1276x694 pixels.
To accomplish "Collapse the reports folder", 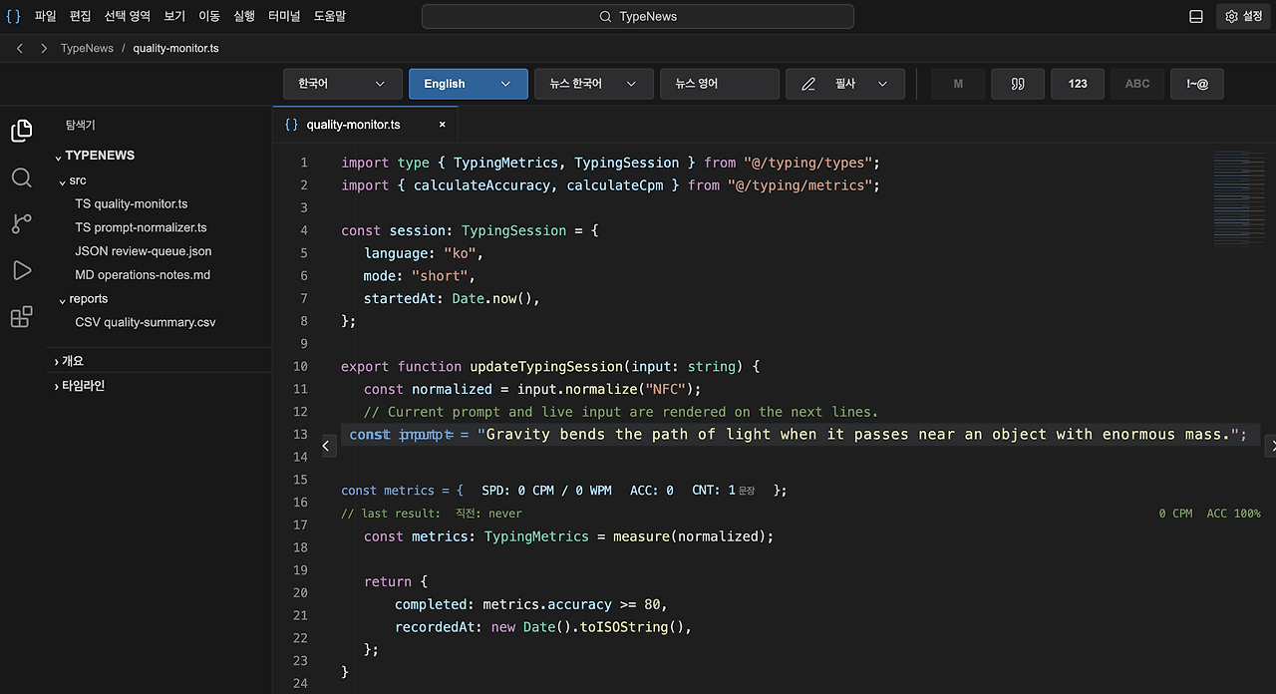I will (x=84, y=299).
